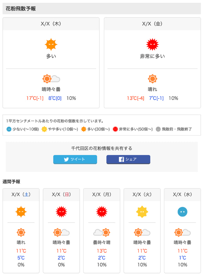Image resolution: width=204 pixels, height=276 pixels.
Task: Click the blue dot pollen icon on Wednesday's card
Action: click(182, 212)
